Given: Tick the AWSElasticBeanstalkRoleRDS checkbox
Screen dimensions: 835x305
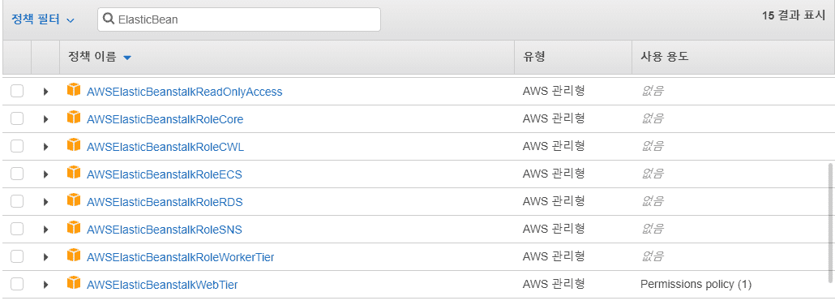Looking at the screenshot, I should click(17, 201).
